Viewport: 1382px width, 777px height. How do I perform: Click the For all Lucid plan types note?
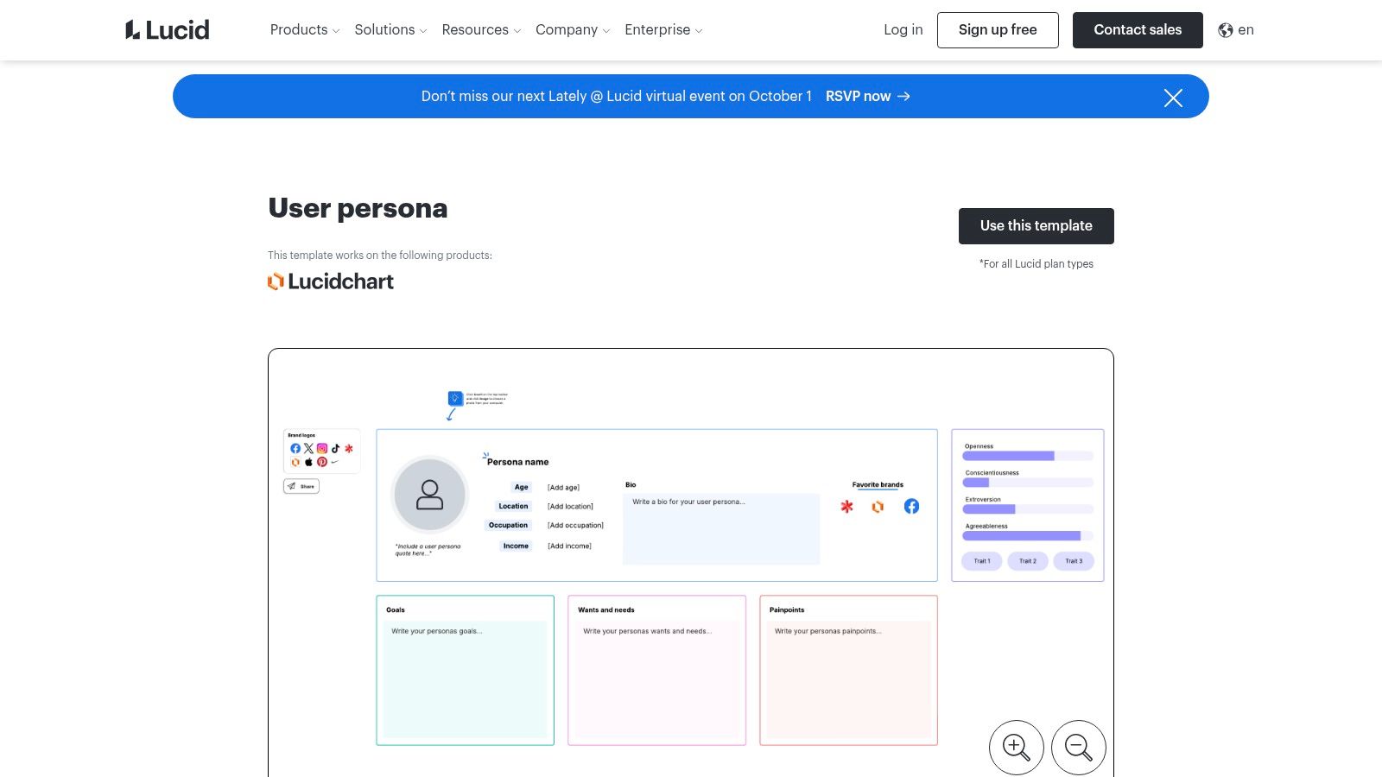click(1036, 264)
